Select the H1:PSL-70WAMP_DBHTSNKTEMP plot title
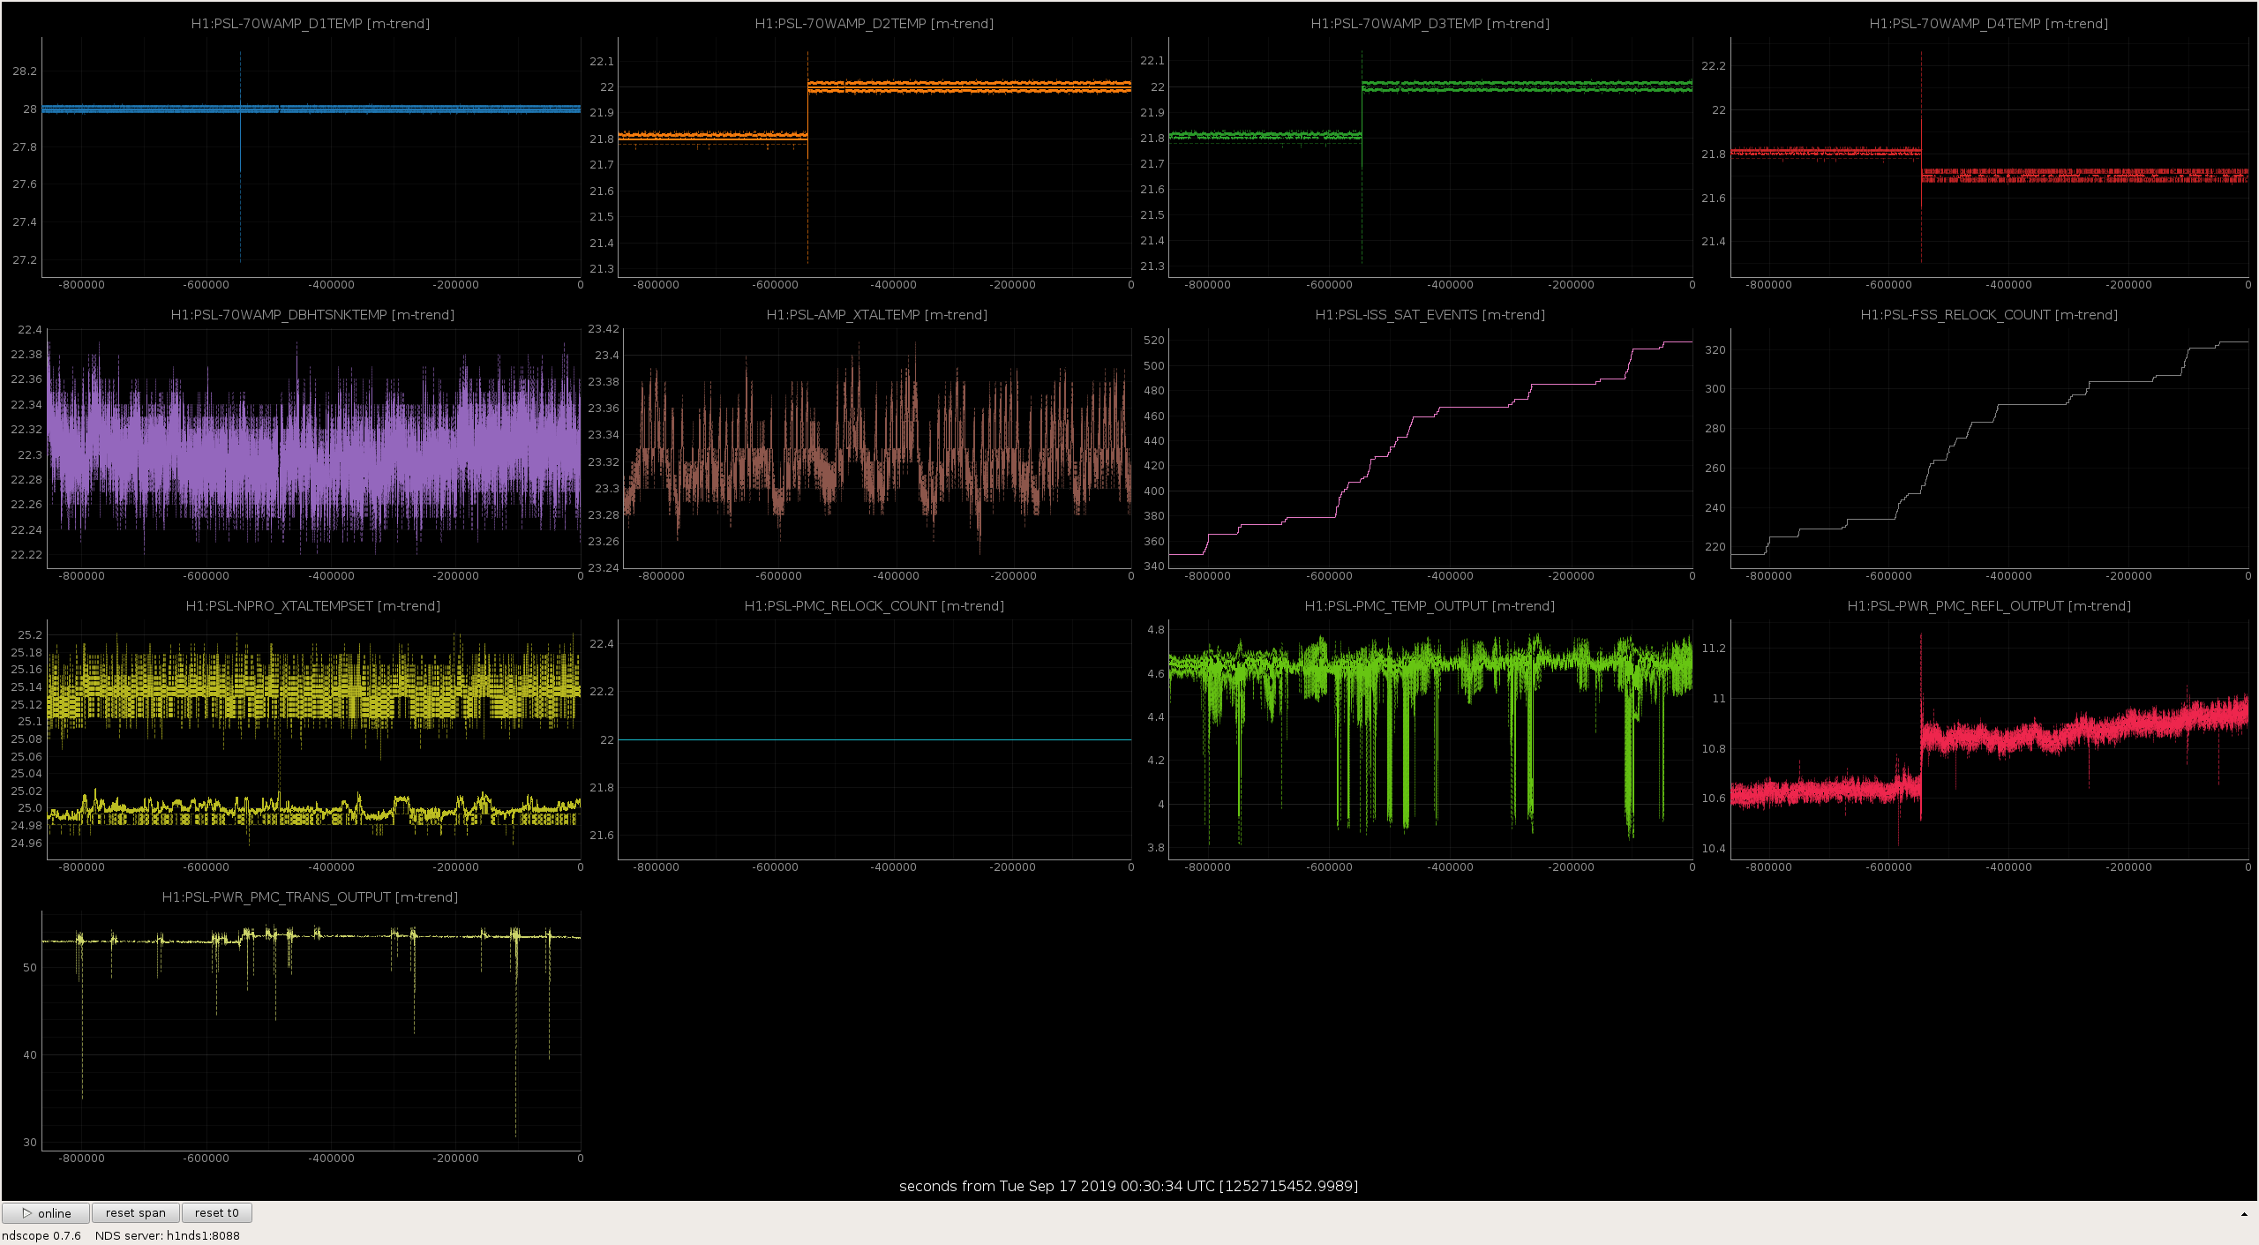This screenshot has height=1245, width=2259. [x=312, y=315]
